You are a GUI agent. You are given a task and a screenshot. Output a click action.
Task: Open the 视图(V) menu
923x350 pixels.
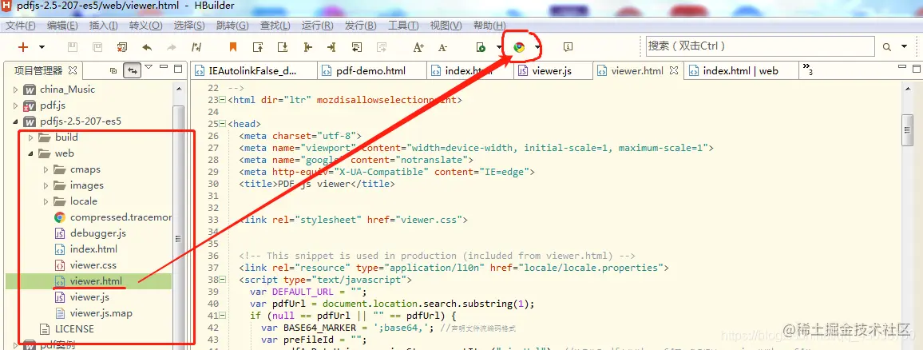pyautogui.click(x=446, y=26)
